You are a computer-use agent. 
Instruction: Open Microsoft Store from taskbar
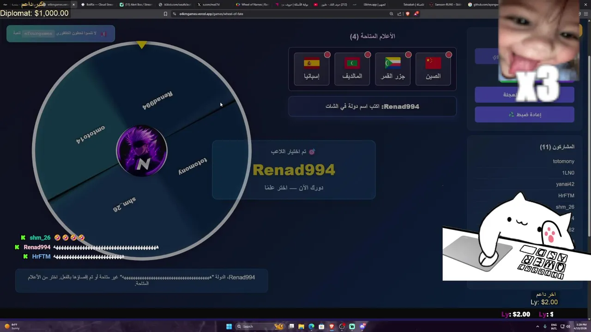(x=321, y=326)
